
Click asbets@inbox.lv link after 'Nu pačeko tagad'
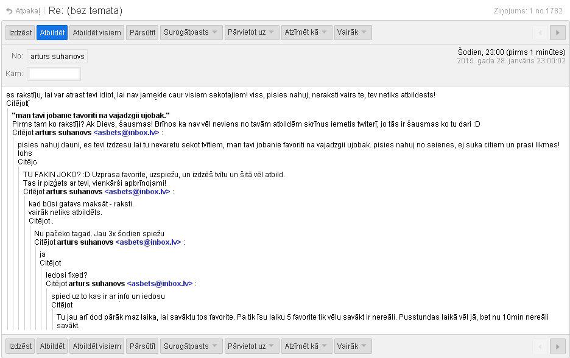(148, 242)
